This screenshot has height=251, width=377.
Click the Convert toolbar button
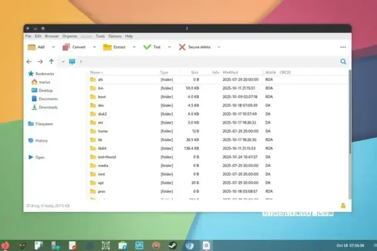click(x=74, y=47)
